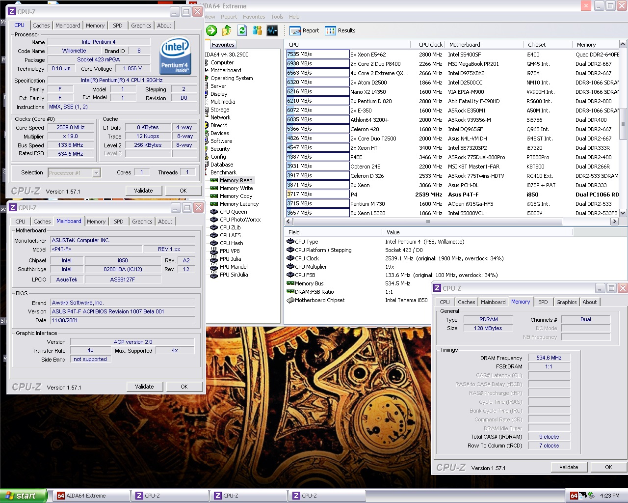Screen dimensions: 628x503
Task: Switch to Caches tab in top CPU-Z window
Action: click(x=41, y=26)
